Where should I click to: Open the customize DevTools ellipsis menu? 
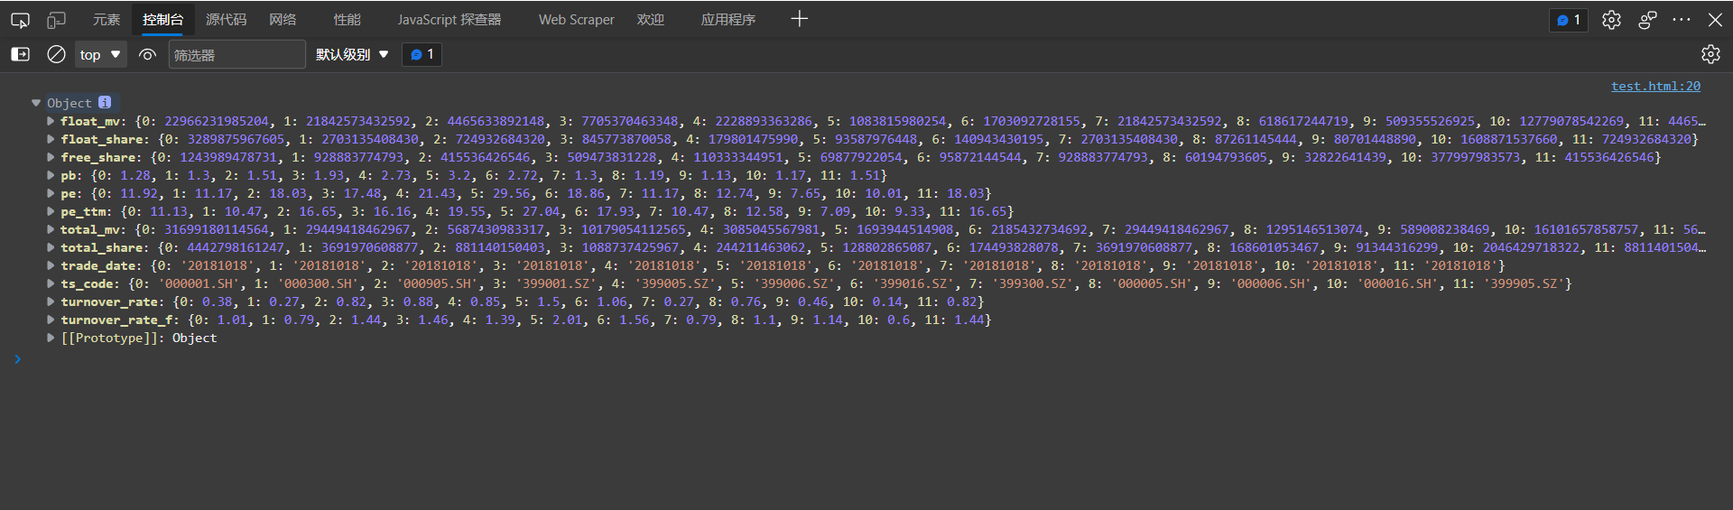click(1681, 20)
